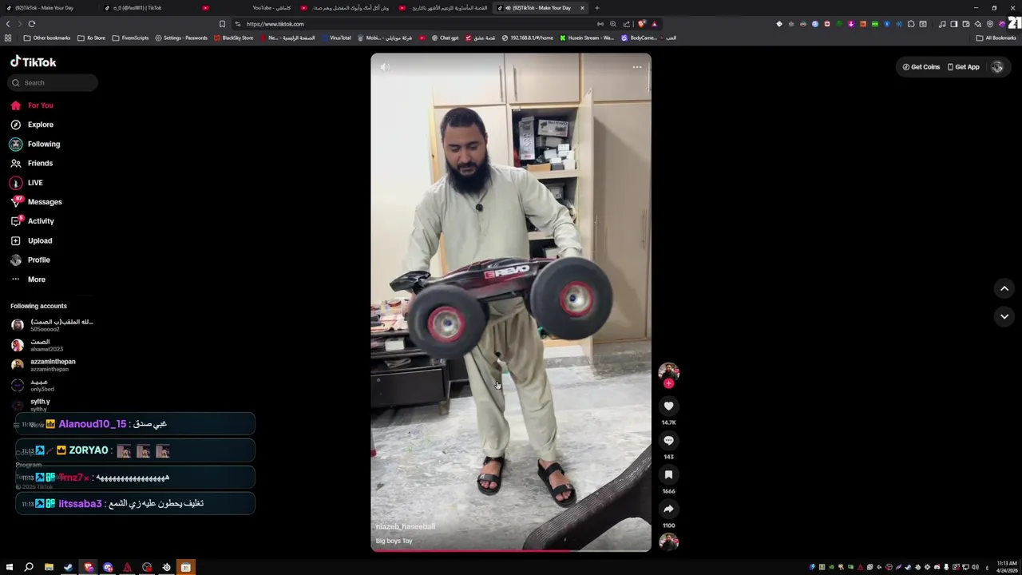Open the video's three-dot options menu

[x=637, y=67]
